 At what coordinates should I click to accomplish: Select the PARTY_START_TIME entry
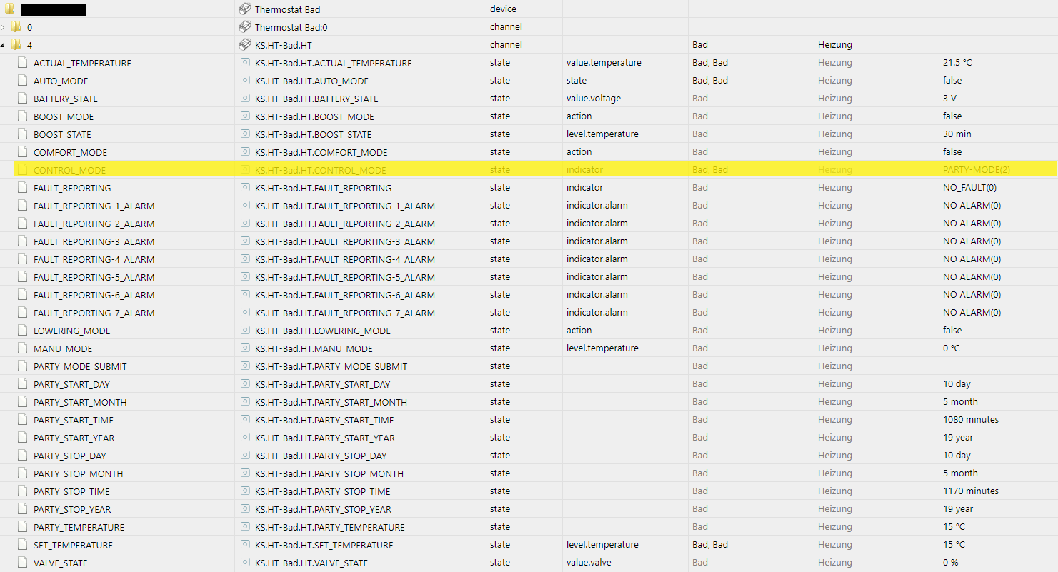click(x=74, y=420)
